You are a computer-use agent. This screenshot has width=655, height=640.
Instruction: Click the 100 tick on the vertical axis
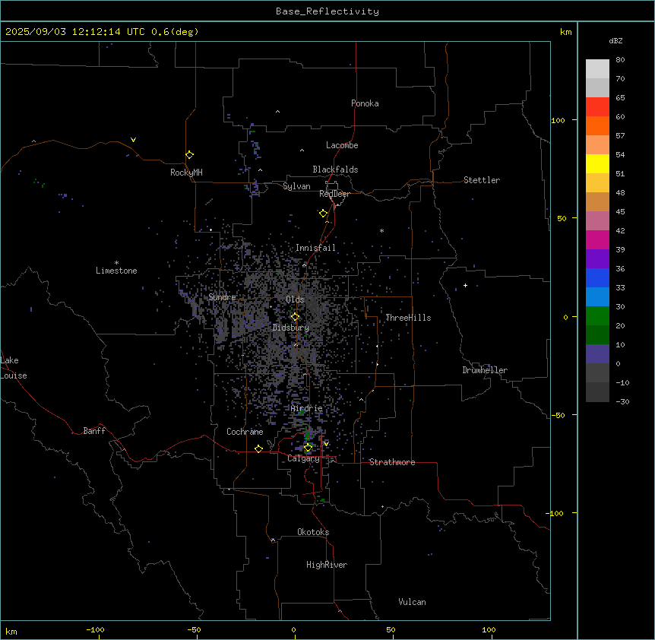[x=558, y=120]
